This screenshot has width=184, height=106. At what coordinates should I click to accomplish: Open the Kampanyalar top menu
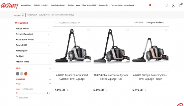click(x=104, y=5)
